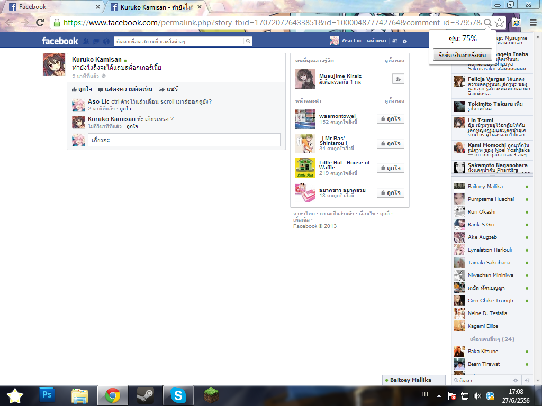542x406 pixels.
Task: Like Aso Lic's comment
Action: click(125, 109)
